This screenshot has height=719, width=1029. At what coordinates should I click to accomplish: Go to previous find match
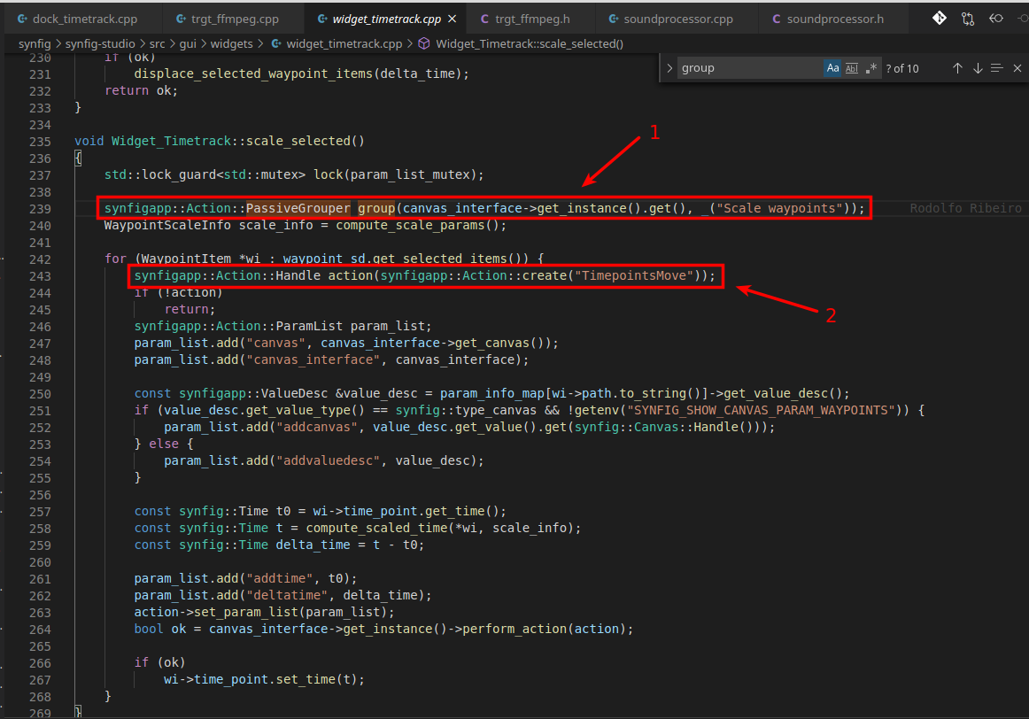[957, 68]
